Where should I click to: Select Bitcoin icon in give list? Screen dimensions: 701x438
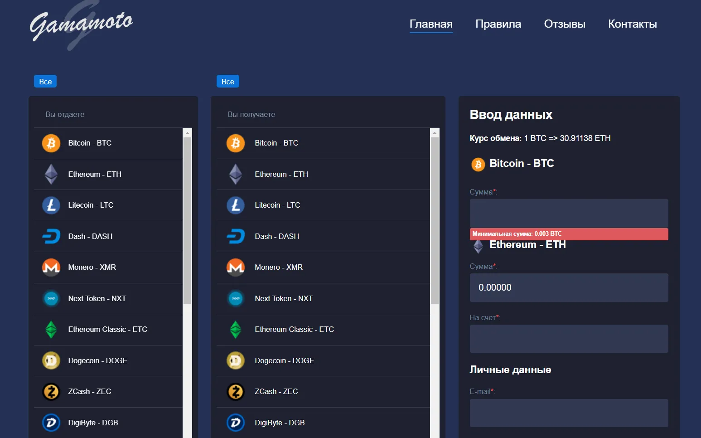click(x=51, y=143)
